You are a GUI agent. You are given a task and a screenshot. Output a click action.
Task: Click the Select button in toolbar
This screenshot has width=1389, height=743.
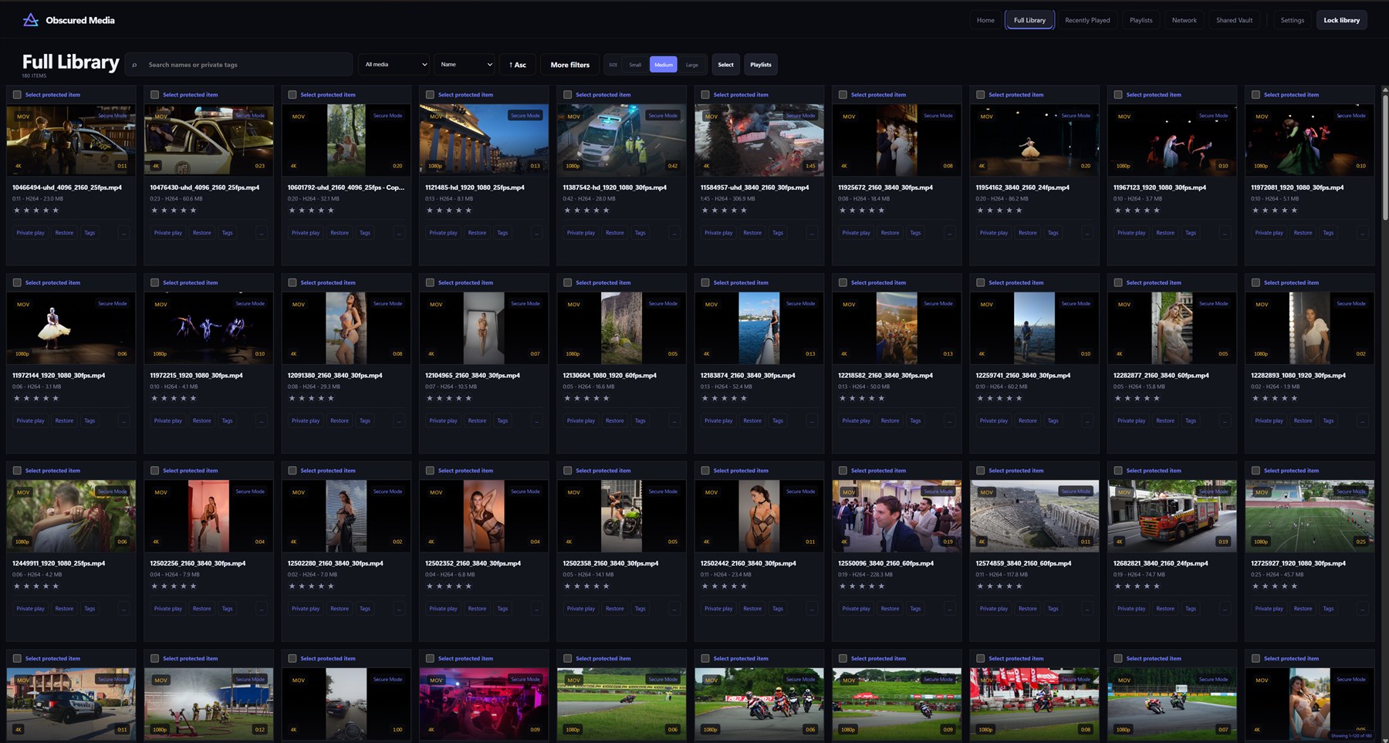pyautogui.click(x=725, y=65)
